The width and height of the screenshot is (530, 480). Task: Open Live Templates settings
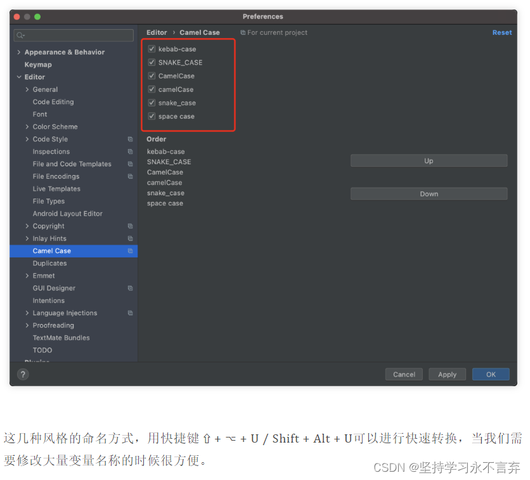pos(56,189)
